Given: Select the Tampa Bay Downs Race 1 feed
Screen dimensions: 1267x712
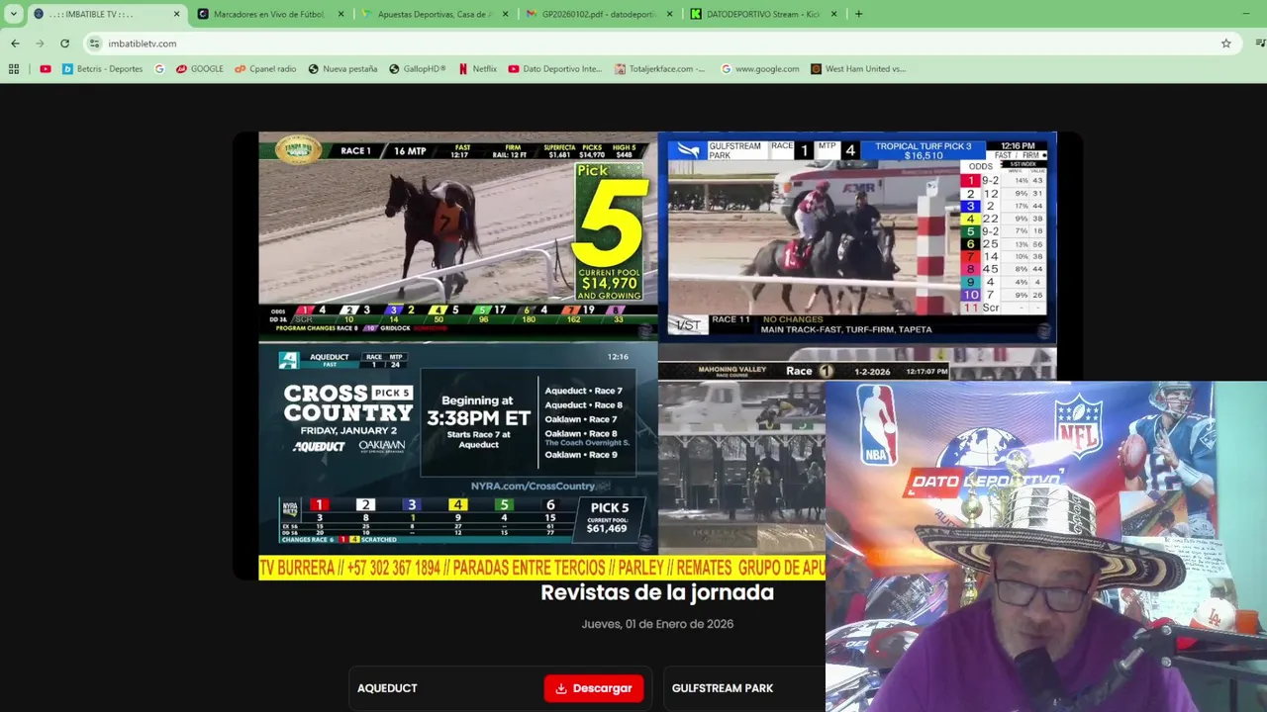Looking at the screenshot, I should click(x=457, y=235).
